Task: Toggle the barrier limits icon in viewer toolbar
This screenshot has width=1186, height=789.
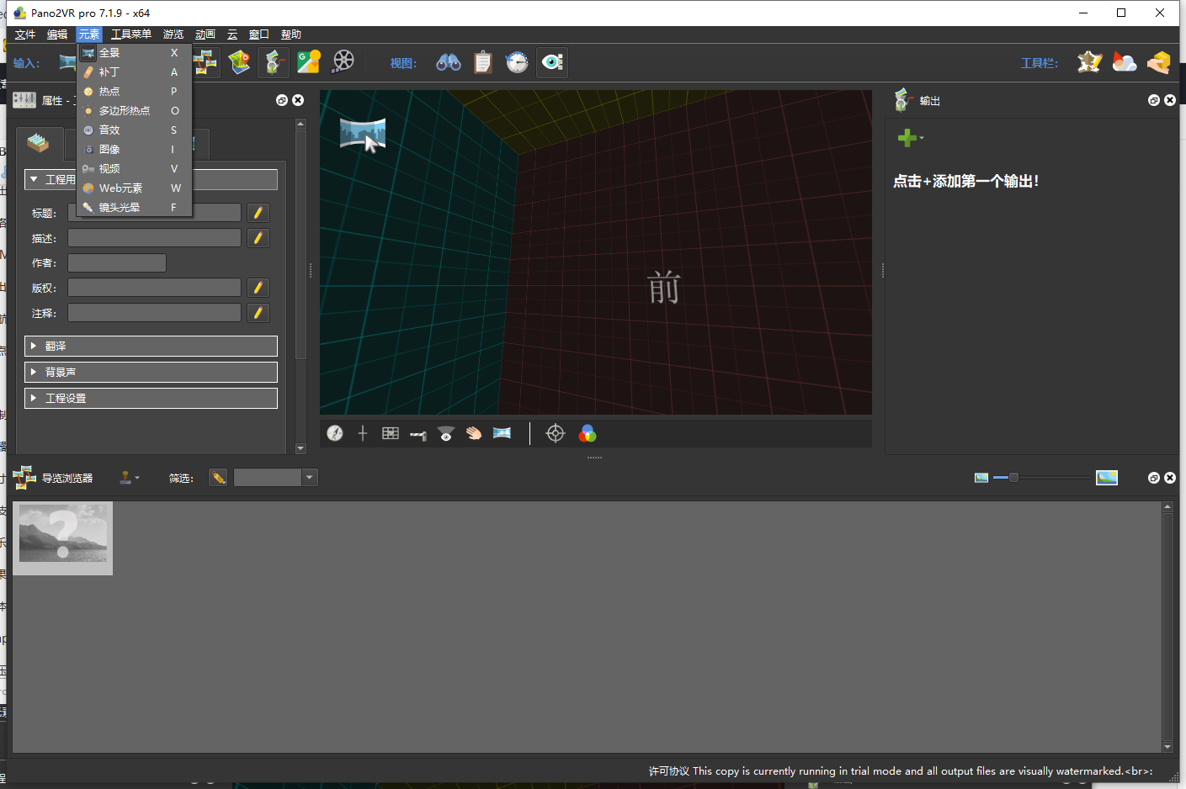Action: click(418, 434)
